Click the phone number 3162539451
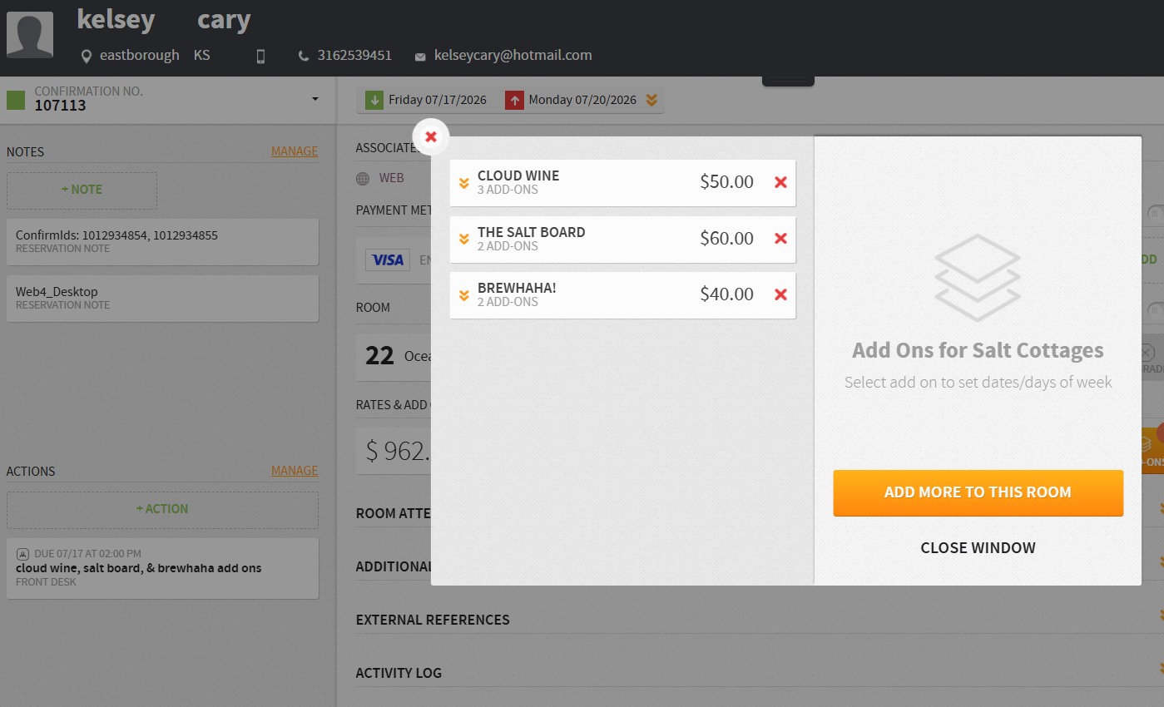 point(354,56)
